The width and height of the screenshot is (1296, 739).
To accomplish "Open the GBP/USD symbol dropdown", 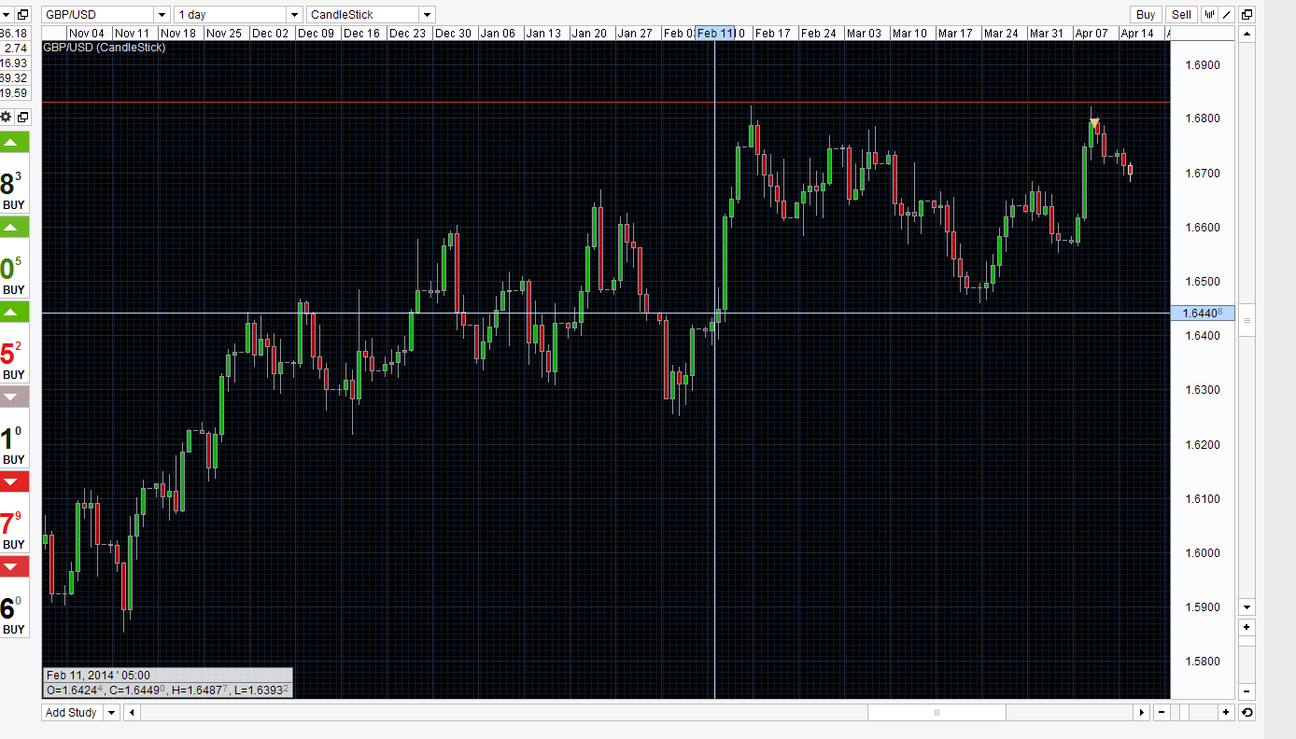I will point(161,15).
